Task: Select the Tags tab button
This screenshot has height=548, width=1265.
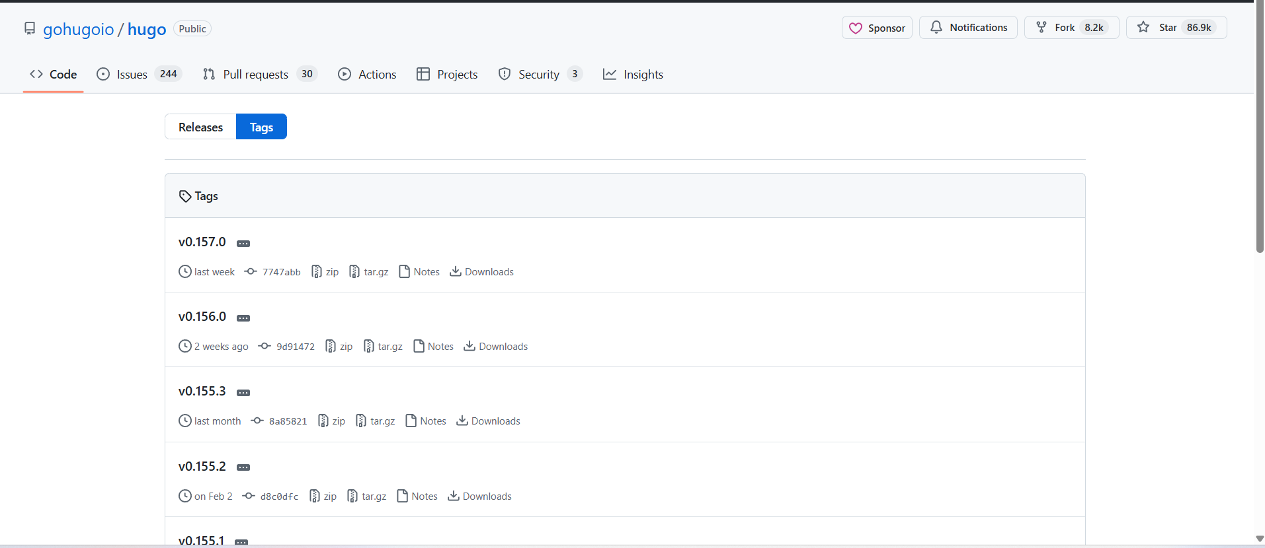Action: tap(261, 127)
